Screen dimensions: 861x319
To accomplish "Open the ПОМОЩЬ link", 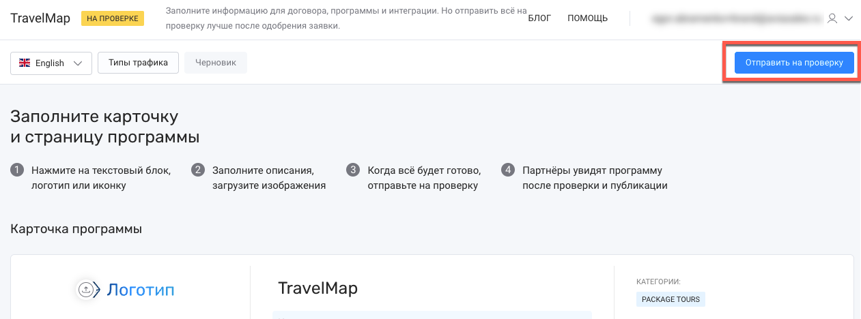I will coord(587,18).
